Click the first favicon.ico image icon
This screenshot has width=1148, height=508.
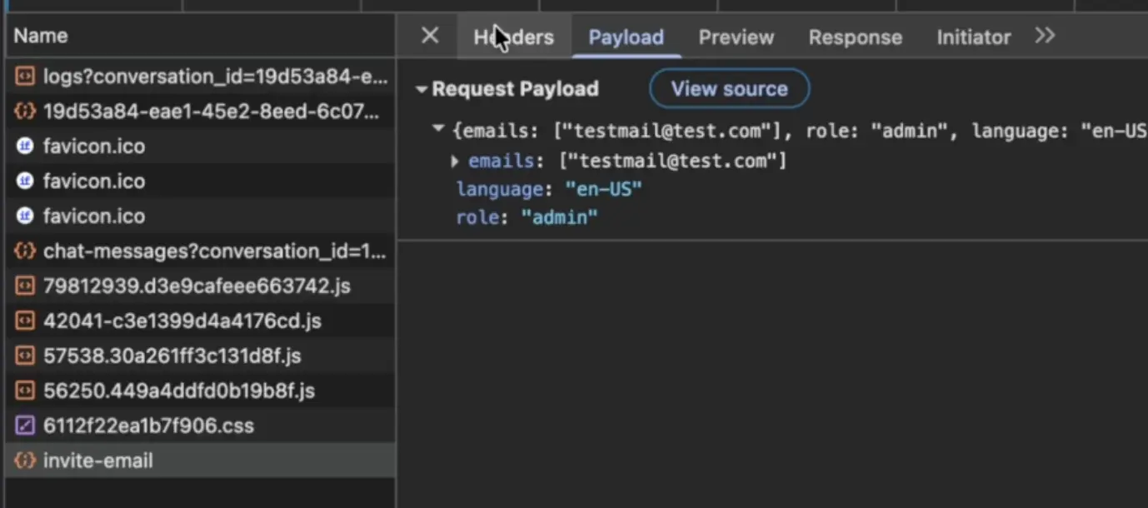click(26, 147)
